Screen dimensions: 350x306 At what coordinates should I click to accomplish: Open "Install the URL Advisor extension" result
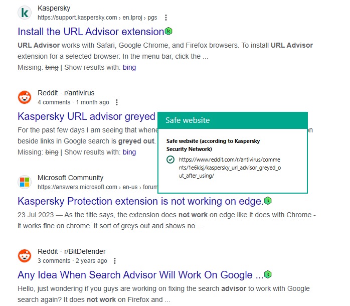click(x=91, y=32)
